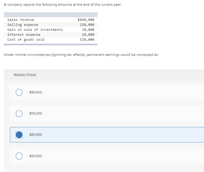Click the Cost of goods sold label

pyautogui.click(x=26, y=40)
